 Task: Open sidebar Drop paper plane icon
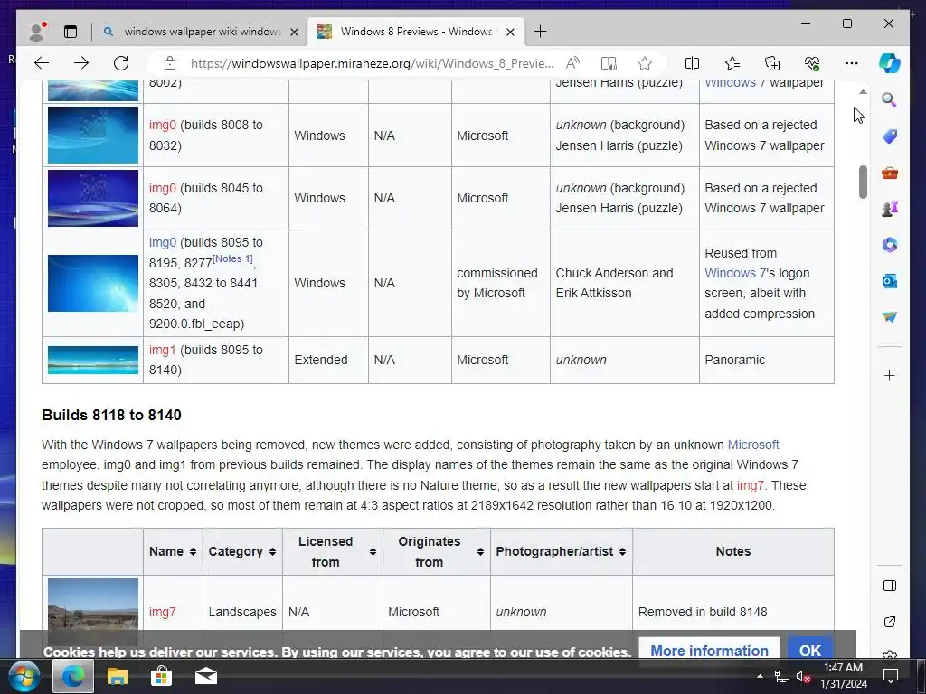tap(890, 317)
